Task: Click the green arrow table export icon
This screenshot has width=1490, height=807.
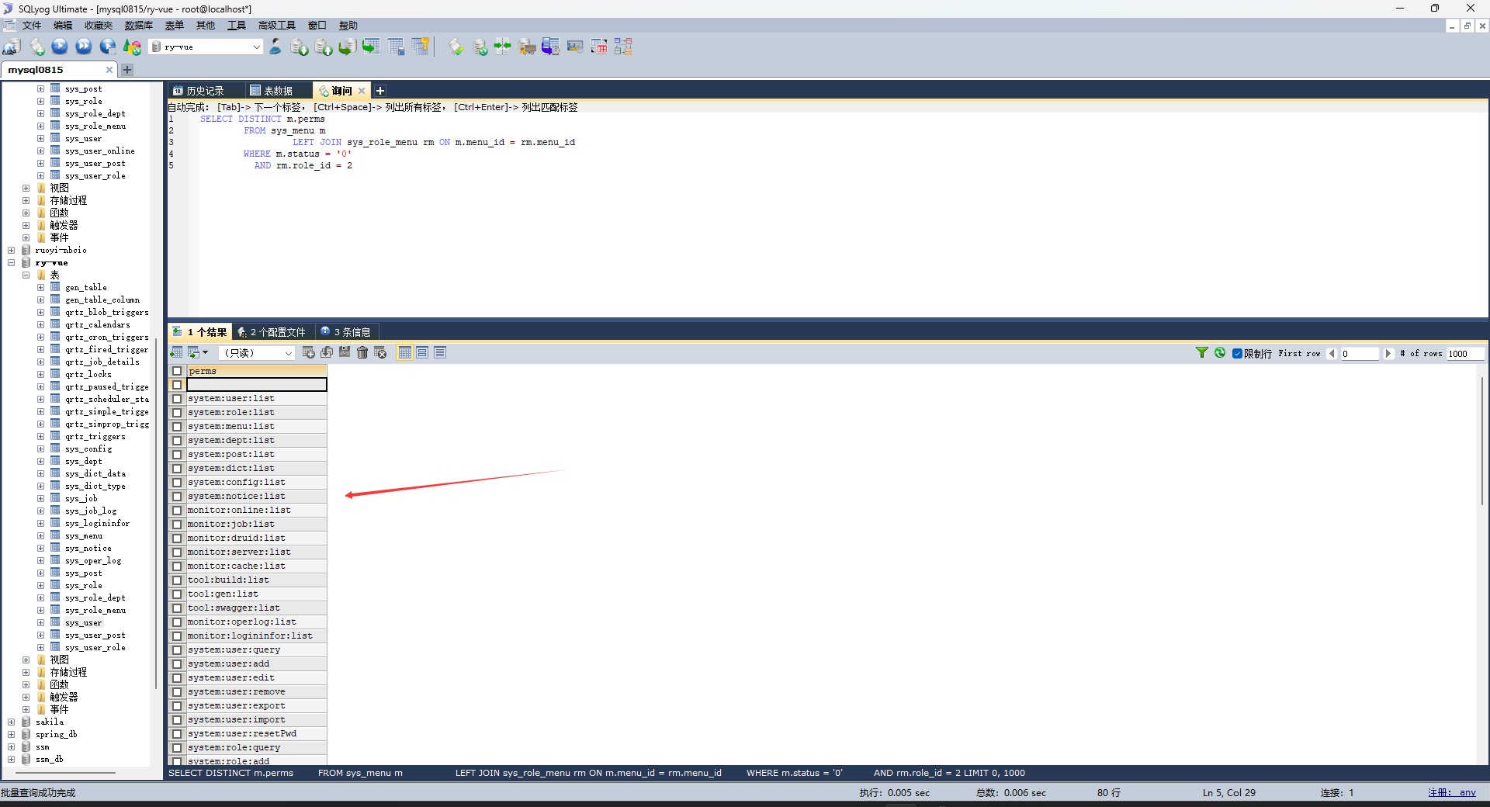Action: coord(371,47)
